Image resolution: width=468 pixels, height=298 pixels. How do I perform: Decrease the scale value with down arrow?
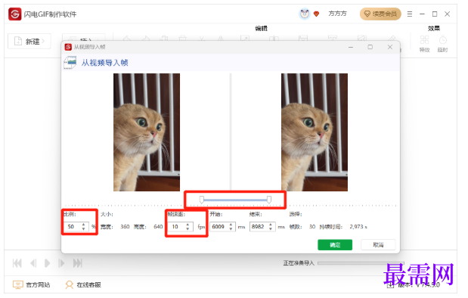84,229
